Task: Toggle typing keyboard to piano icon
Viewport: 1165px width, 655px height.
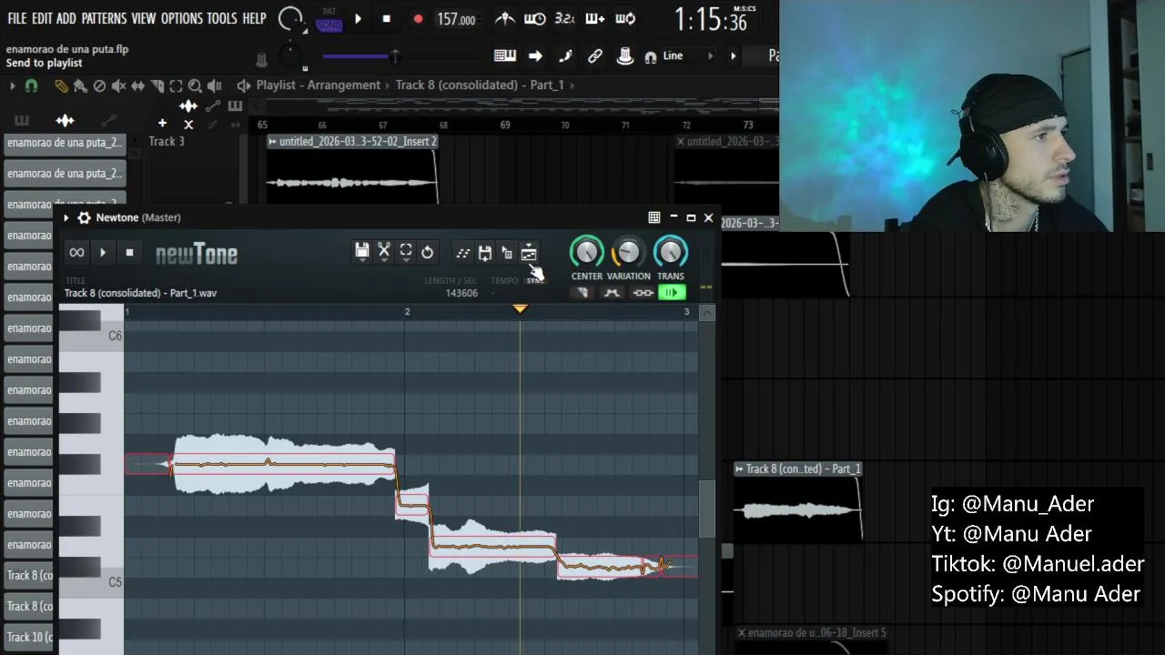Action: pos(505,56)
